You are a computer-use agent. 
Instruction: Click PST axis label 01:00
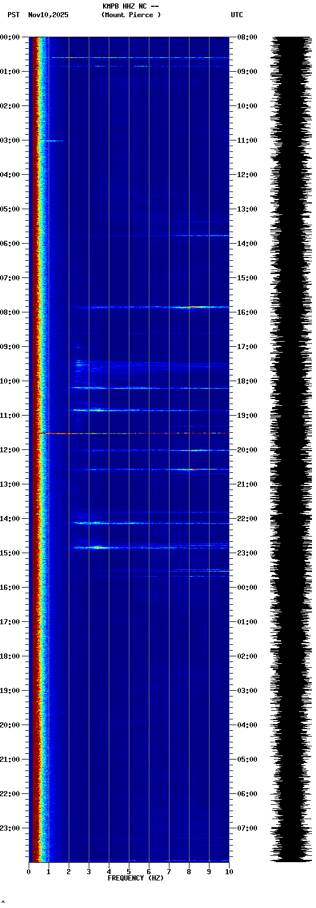(10, 72)
